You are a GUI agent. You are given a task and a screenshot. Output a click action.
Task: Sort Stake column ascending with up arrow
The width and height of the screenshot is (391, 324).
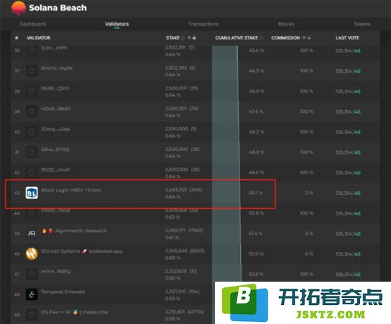point(190,37)
